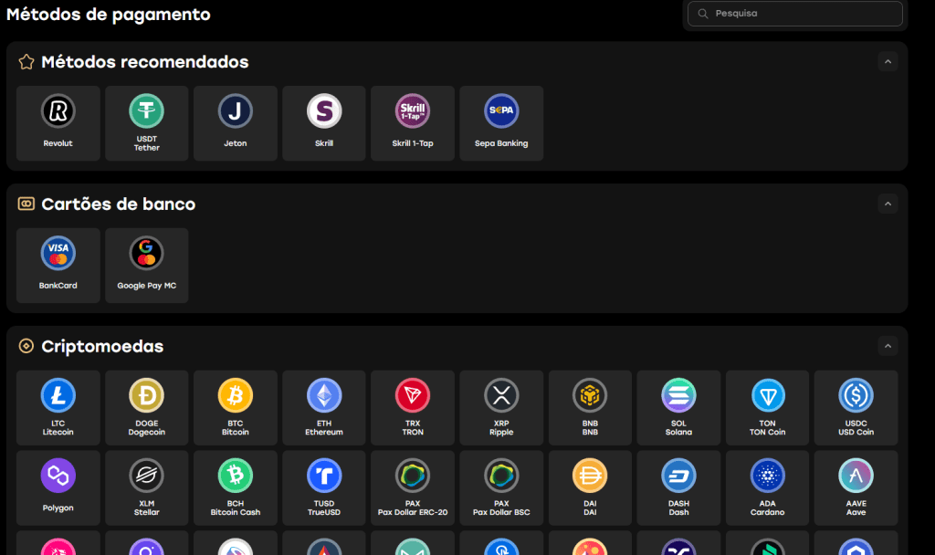Choose XRP Ripple payment
Viewport: 935px width, 555px height.
tap(501, 408)
